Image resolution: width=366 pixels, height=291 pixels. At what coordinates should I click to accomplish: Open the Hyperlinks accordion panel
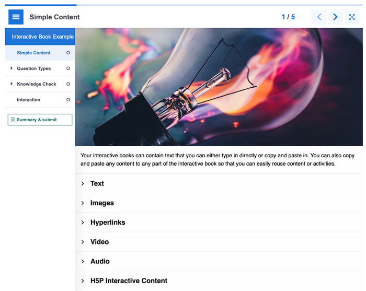[x=108, y=223]
